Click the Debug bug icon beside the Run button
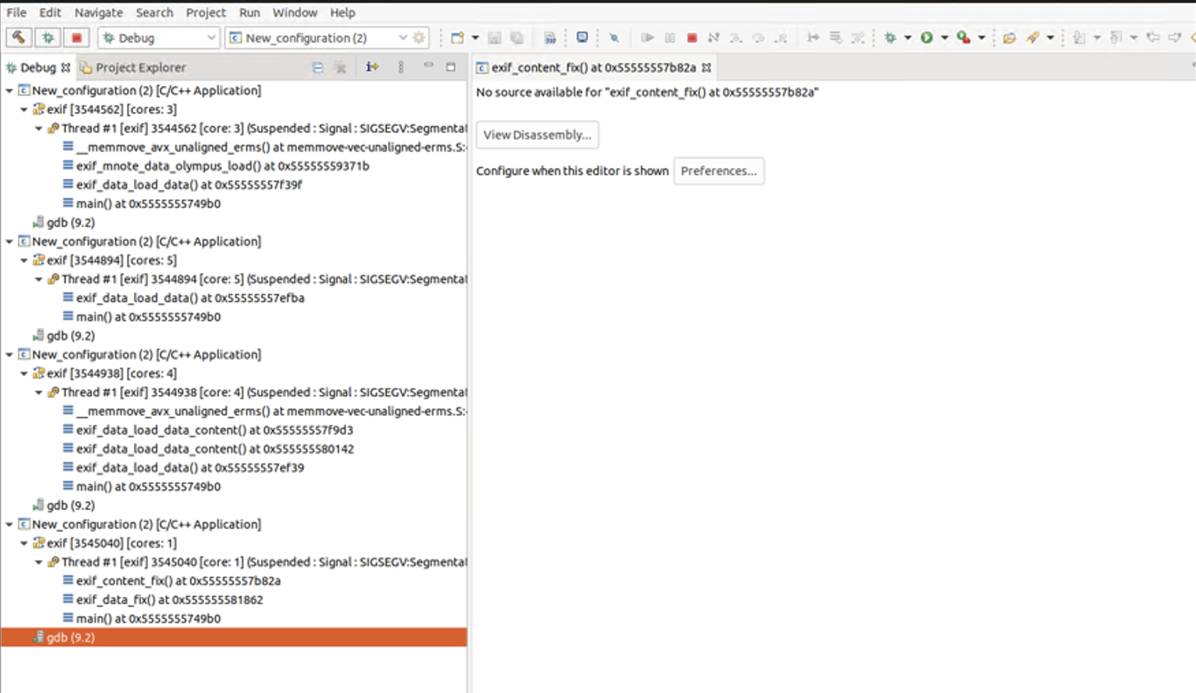The height and width of the screenshot is (693, 1196). click(x=890, y=38)
